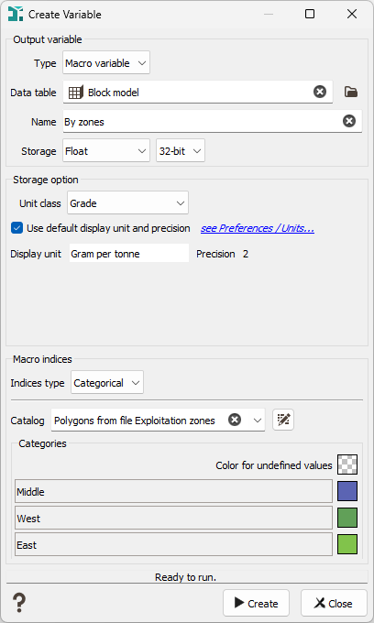Click the Create button
Screen dimensions: 374x623
coord(256,603)
